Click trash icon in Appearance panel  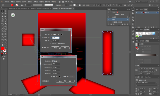127,24
